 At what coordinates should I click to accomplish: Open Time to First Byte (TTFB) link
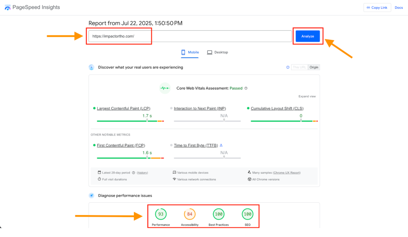point(196,145)
